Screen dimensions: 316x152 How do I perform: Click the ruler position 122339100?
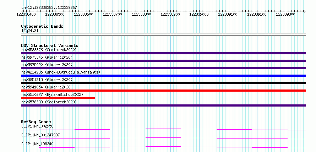(228, 14)
